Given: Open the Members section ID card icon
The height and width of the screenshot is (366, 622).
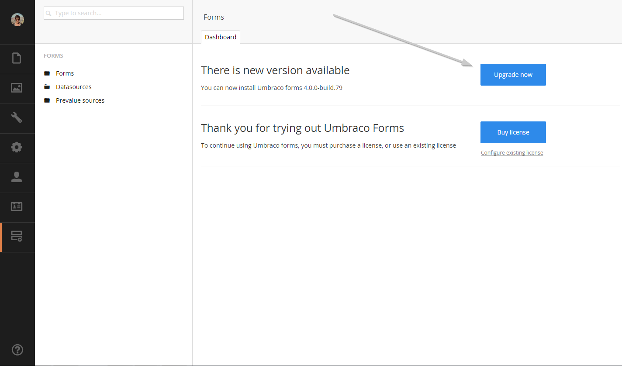Looking at the screenshot, I should (x=17, y=207).
